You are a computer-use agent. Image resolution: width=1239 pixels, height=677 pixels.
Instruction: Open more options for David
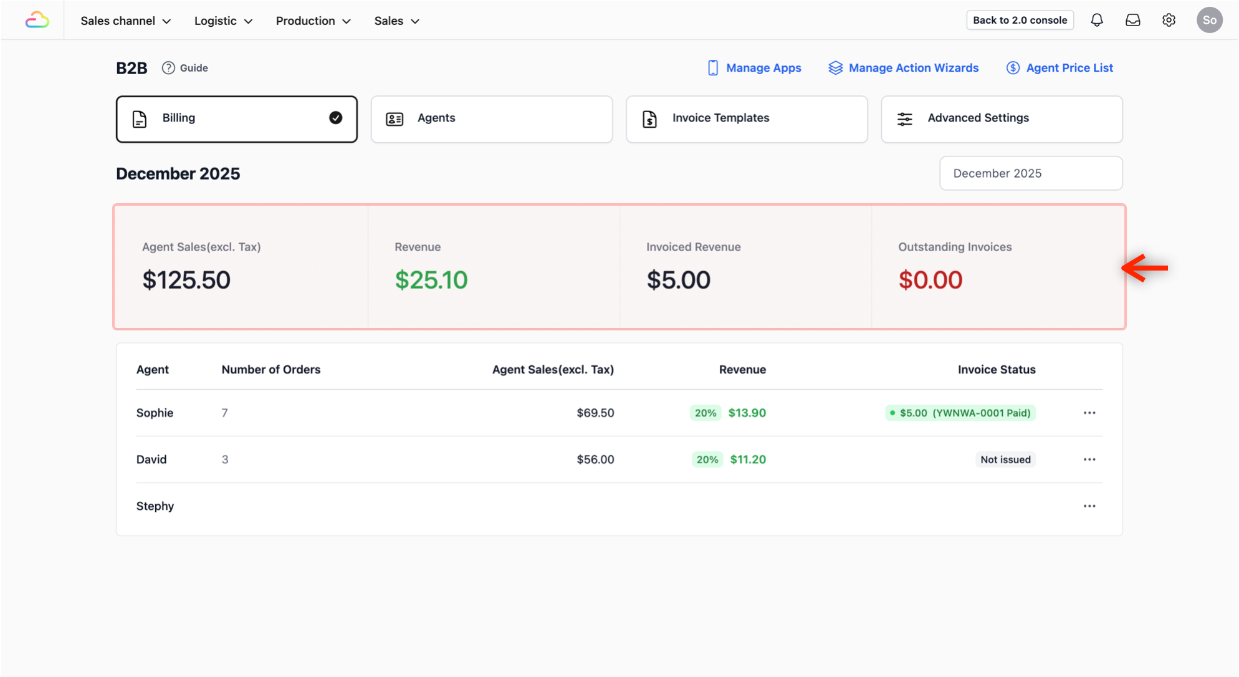(x=1089, y=459)
